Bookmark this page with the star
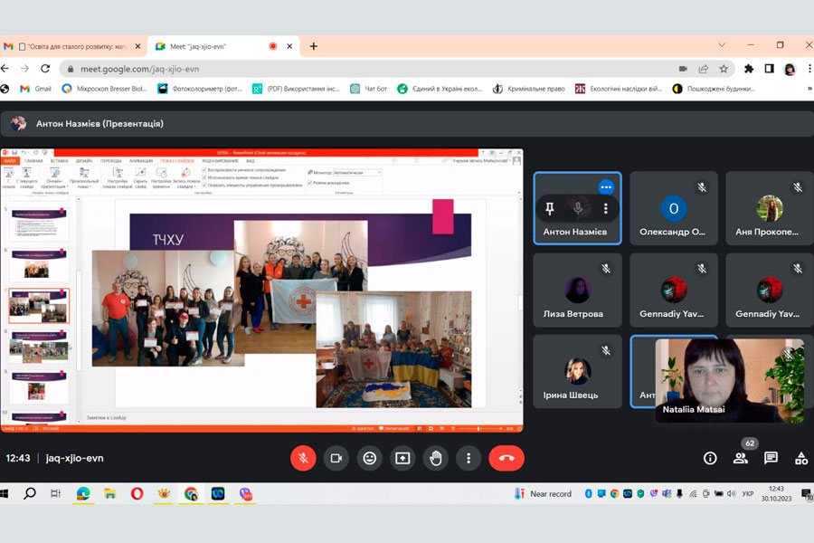 point(724,69)
